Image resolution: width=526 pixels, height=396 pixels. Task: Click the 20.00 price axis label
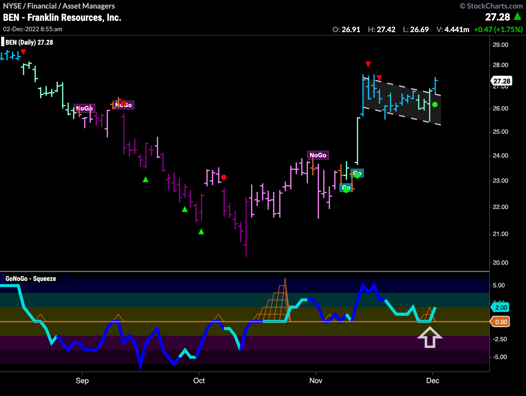coord(501,263)
